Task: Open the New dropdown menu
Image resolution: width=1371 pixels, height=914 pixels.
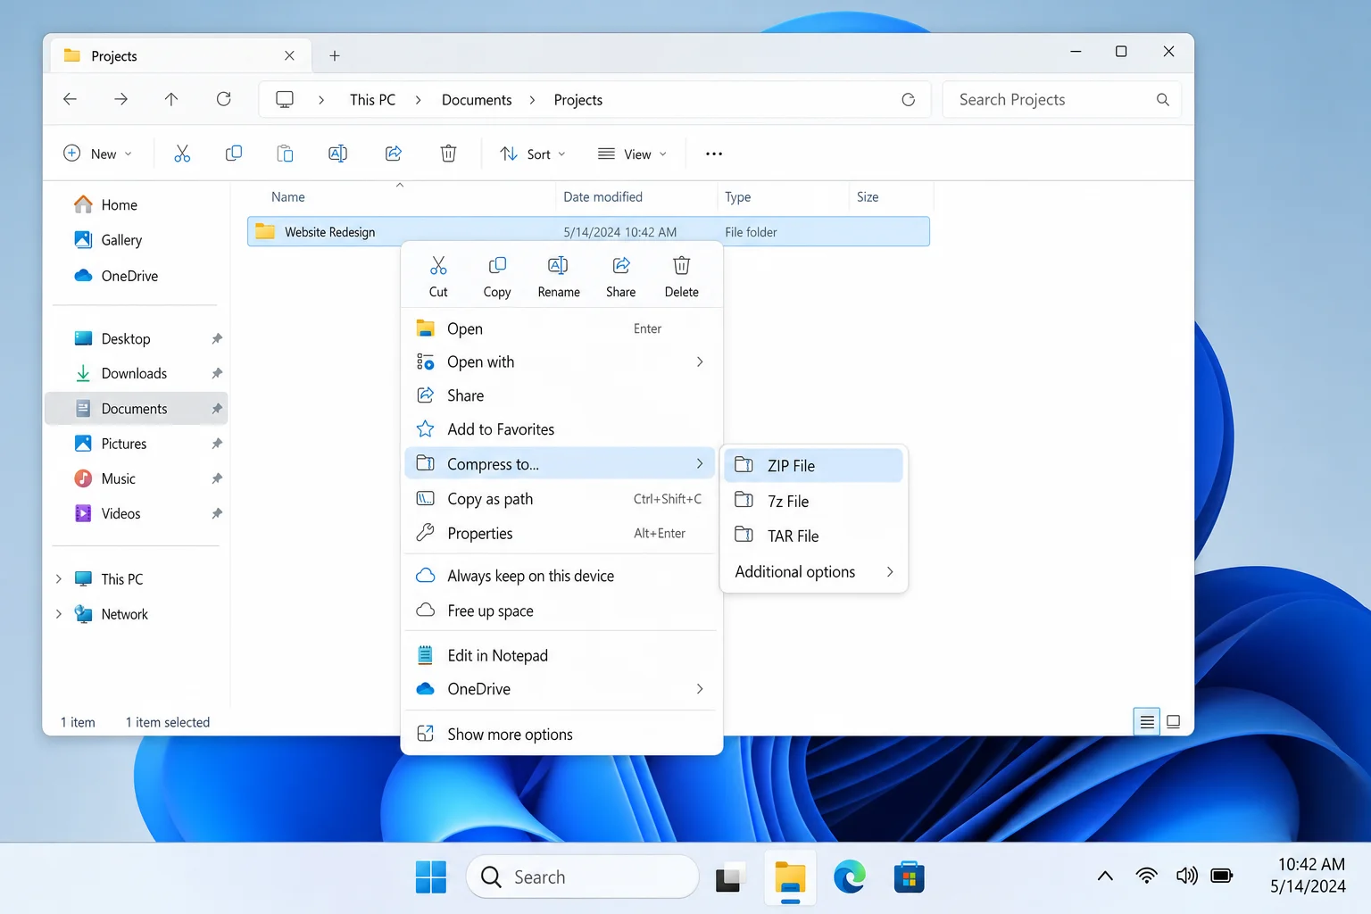Action: point(98,154)
